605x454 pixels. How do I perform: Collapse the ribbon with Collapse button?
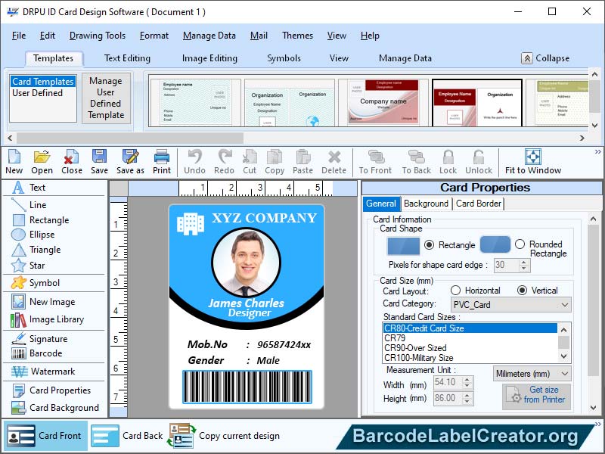point(545,58)
